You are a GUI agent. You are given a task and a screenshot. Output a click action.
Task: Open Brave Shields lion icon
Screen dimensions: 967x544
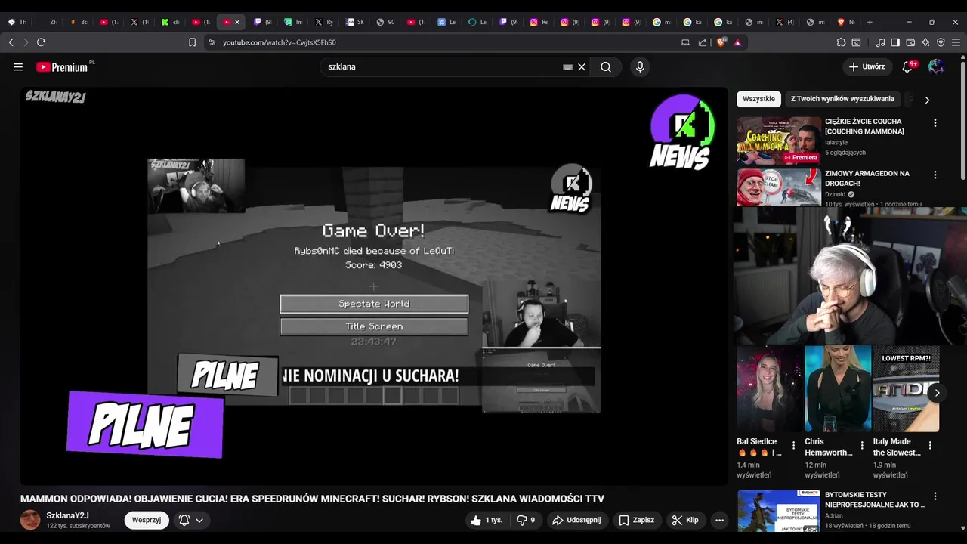coord(721,42)
